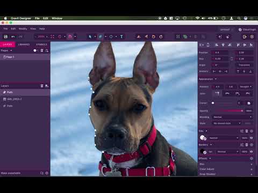Select the Ellipse shape tool
This screenshot has height=193, width=258.
tap(111, 36)
